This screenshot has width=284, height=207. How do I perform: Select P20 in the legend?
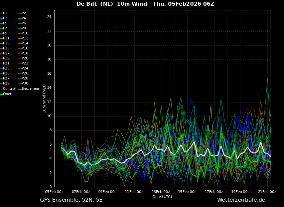click(25, 58)
